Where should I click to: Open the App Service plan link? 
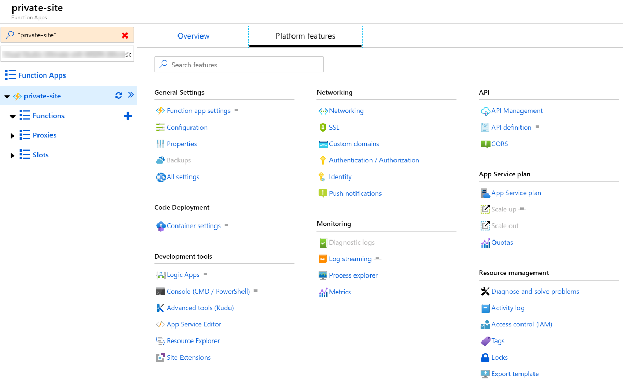(x=516, y=193)
